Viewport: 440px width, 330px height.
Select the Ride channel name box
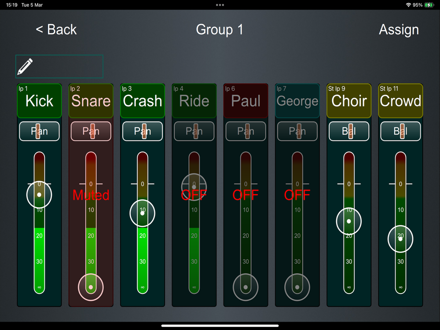[x=194, y=101]
